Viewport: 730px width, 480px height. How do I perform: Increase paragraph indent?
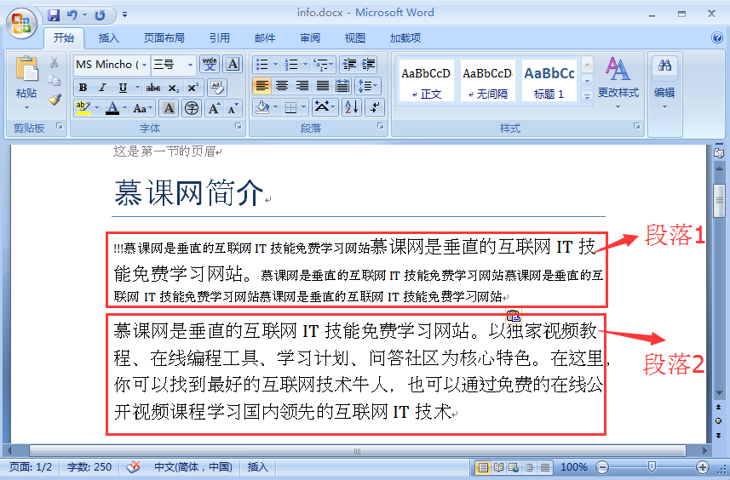click(x=368, y=64)
